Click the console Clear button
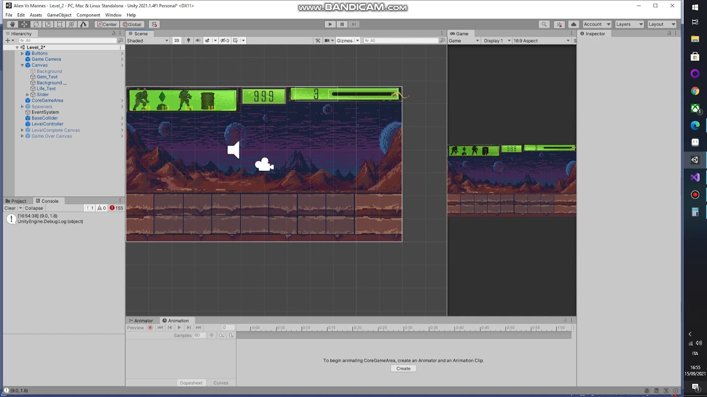This screenshot has height=397, width=707. (x=10, y=208)
